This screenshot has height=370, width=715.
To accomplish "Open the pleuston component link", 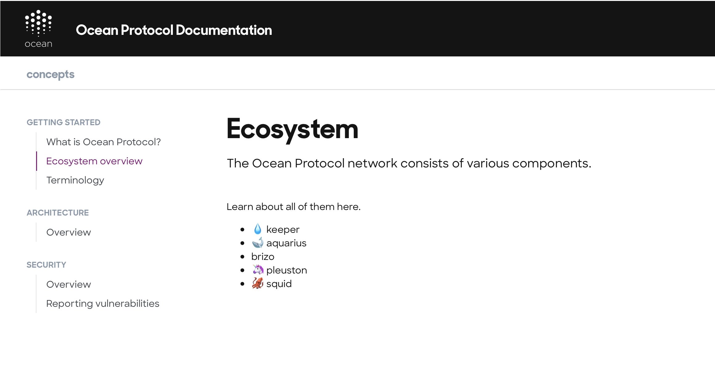I will pos(286,270).
